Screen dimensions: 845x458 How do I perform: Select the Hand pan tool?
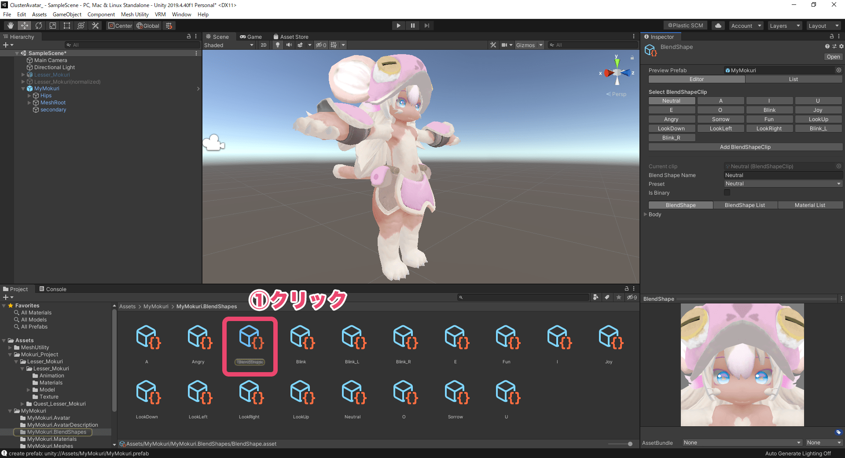point(10,25)
